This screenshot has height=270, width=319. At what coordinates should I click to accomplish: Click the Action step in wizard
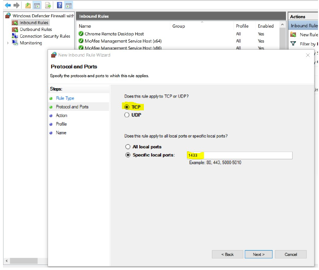[62, 116]
